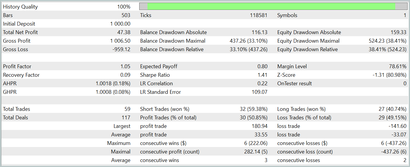410x167 pixels.
Task: Click the average loss trade value -33.07
Action: point(399,135)
